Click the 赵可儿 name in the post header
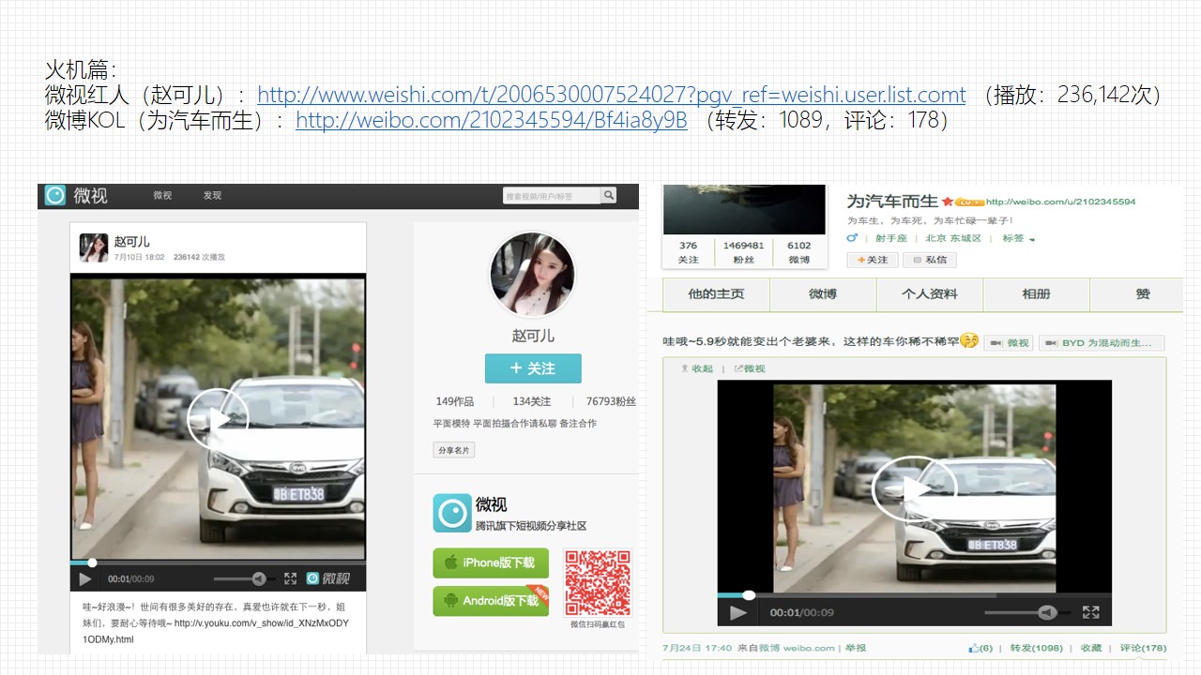1201x675 pixels. coord(131,241)
